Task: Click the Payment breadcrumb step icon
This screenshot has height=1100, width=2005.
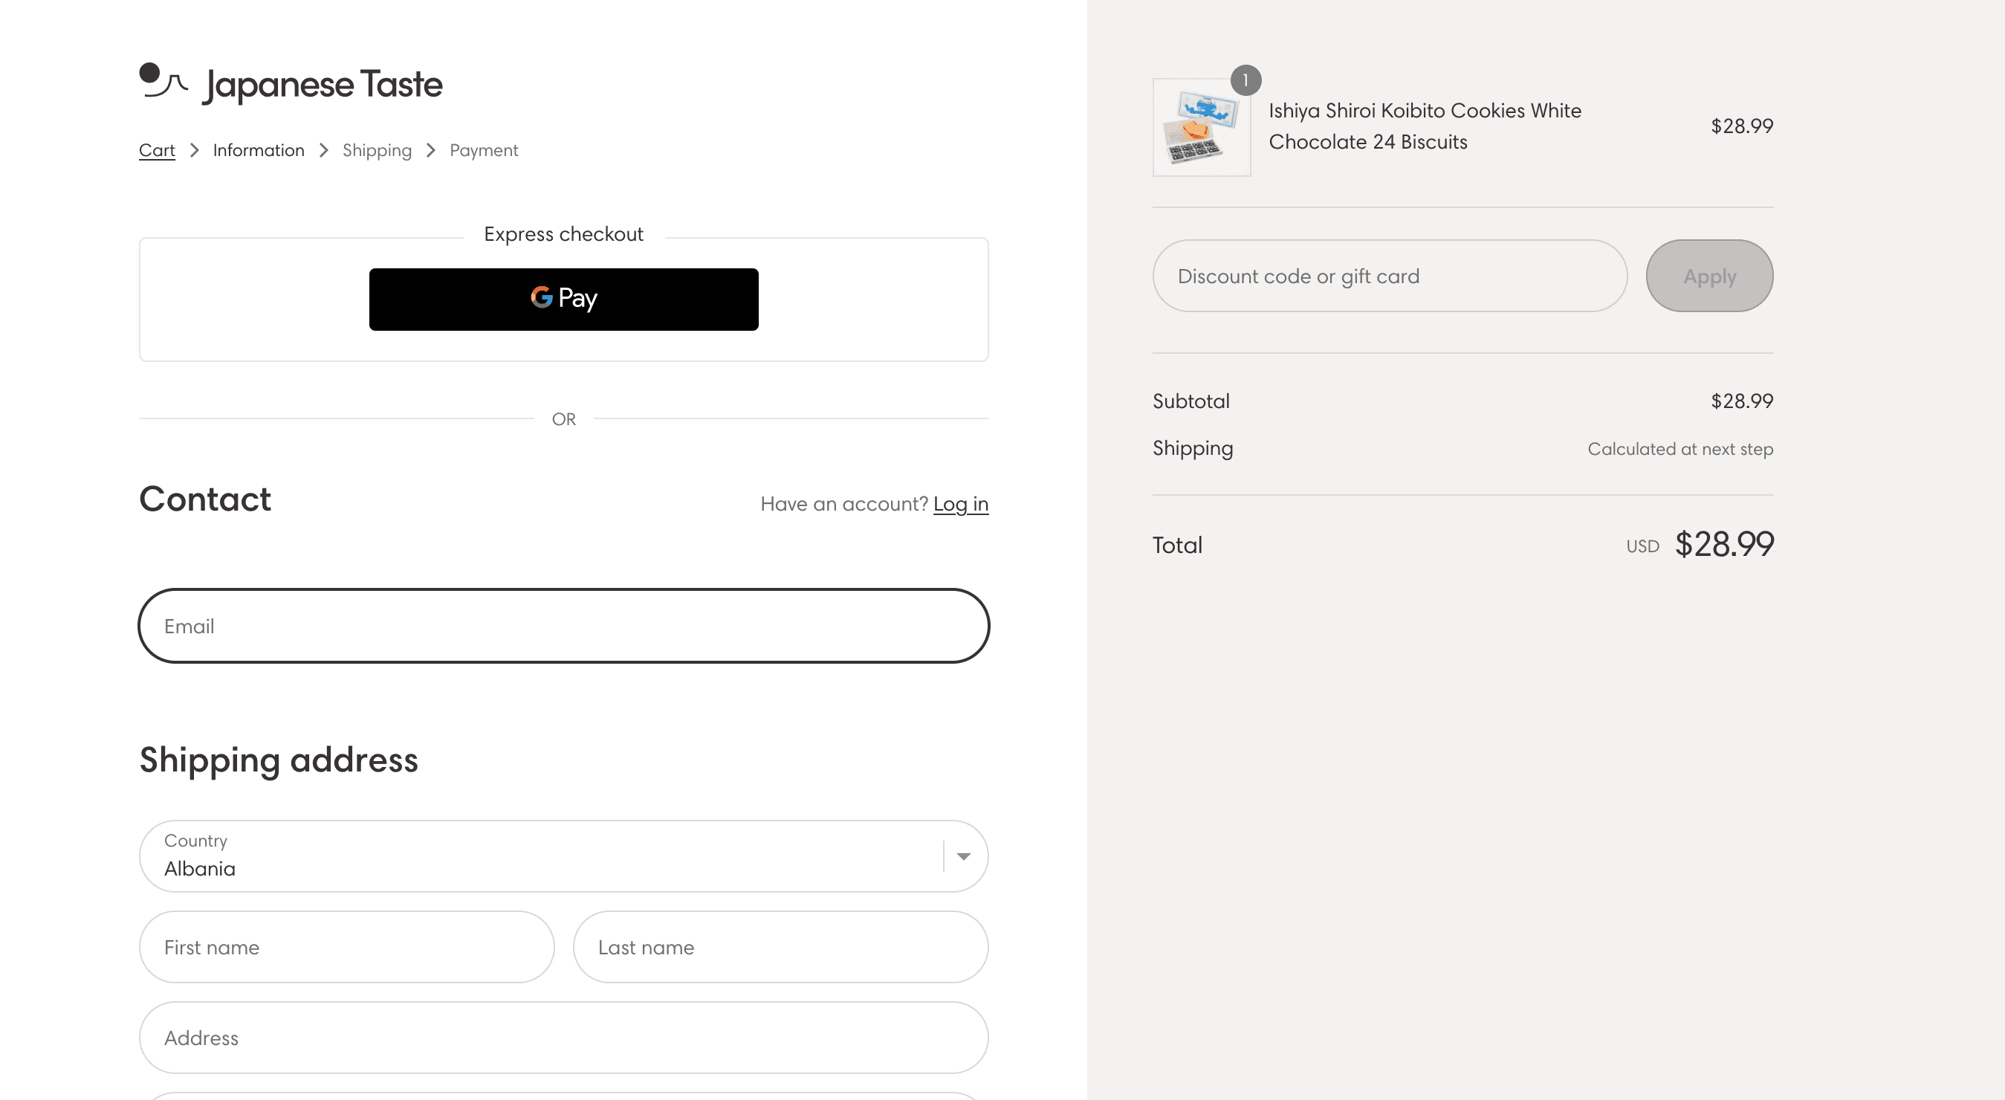Action: coord(483,150)
